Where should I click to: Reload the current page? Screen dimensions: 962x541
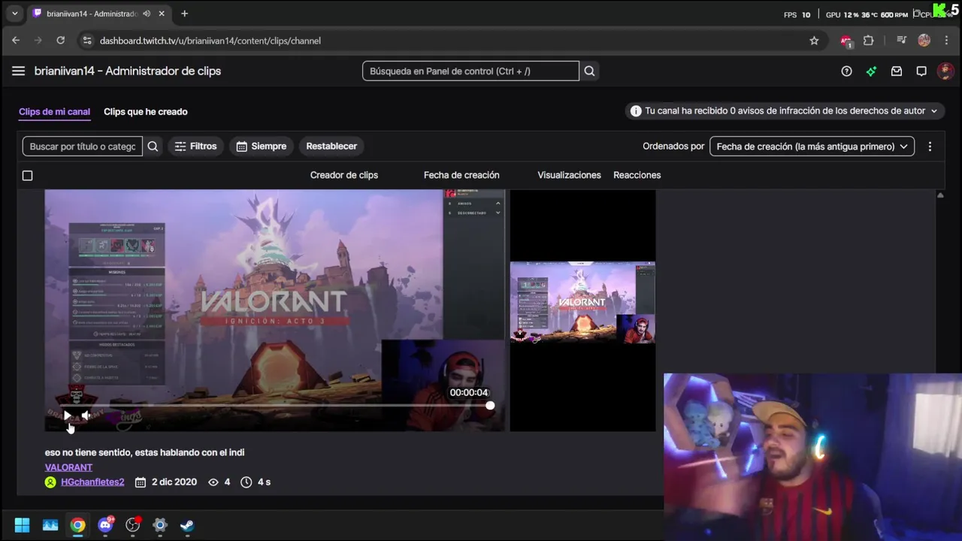coord(61,41)
